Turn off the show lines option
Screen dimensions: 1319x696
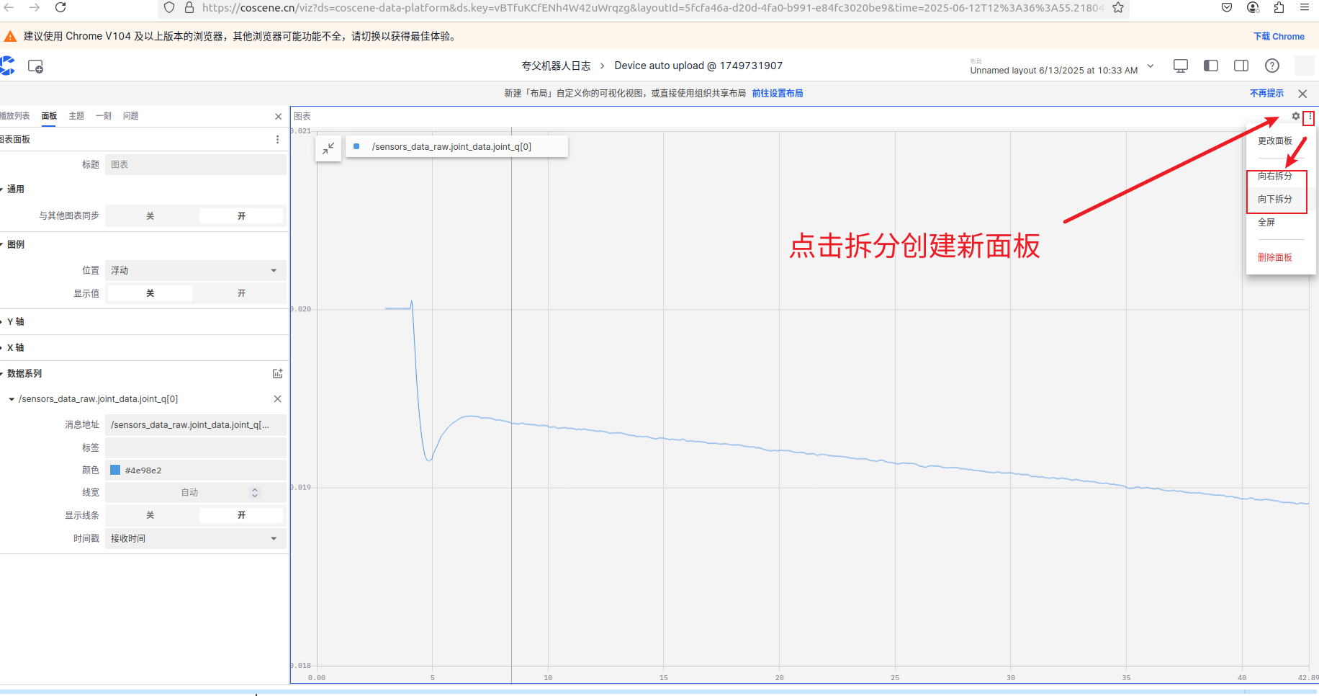click(150, 515)
